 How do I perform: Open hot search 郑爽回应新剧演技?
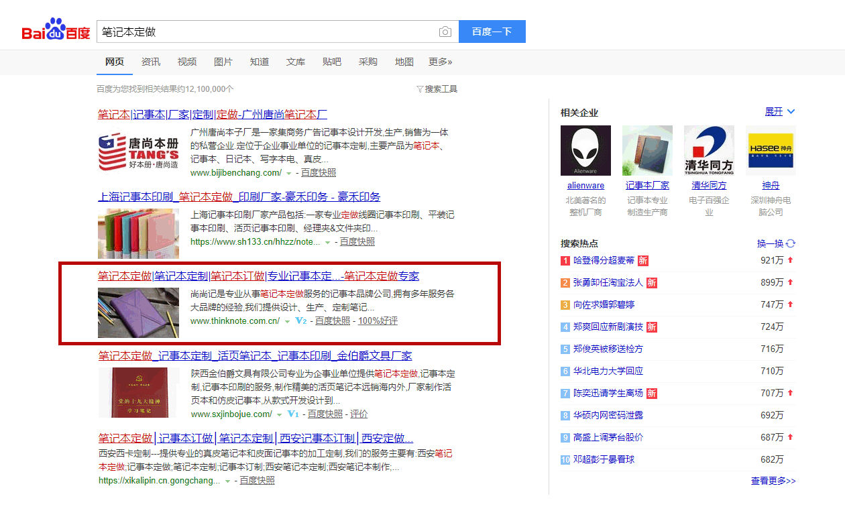608,327
